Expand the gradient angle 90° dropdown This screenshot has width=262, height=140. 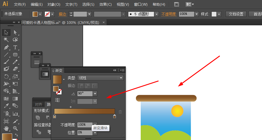coord(95,94)
